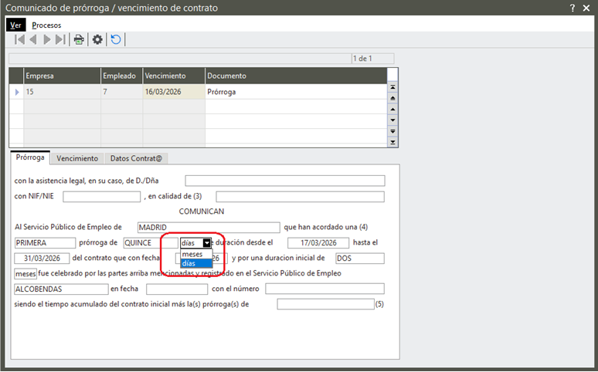Click the blue refresh icon

[x=116, y=39]
